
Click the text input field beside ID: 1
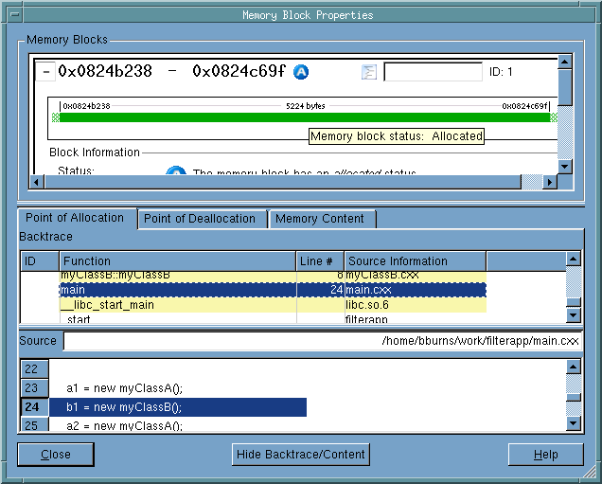432,72
